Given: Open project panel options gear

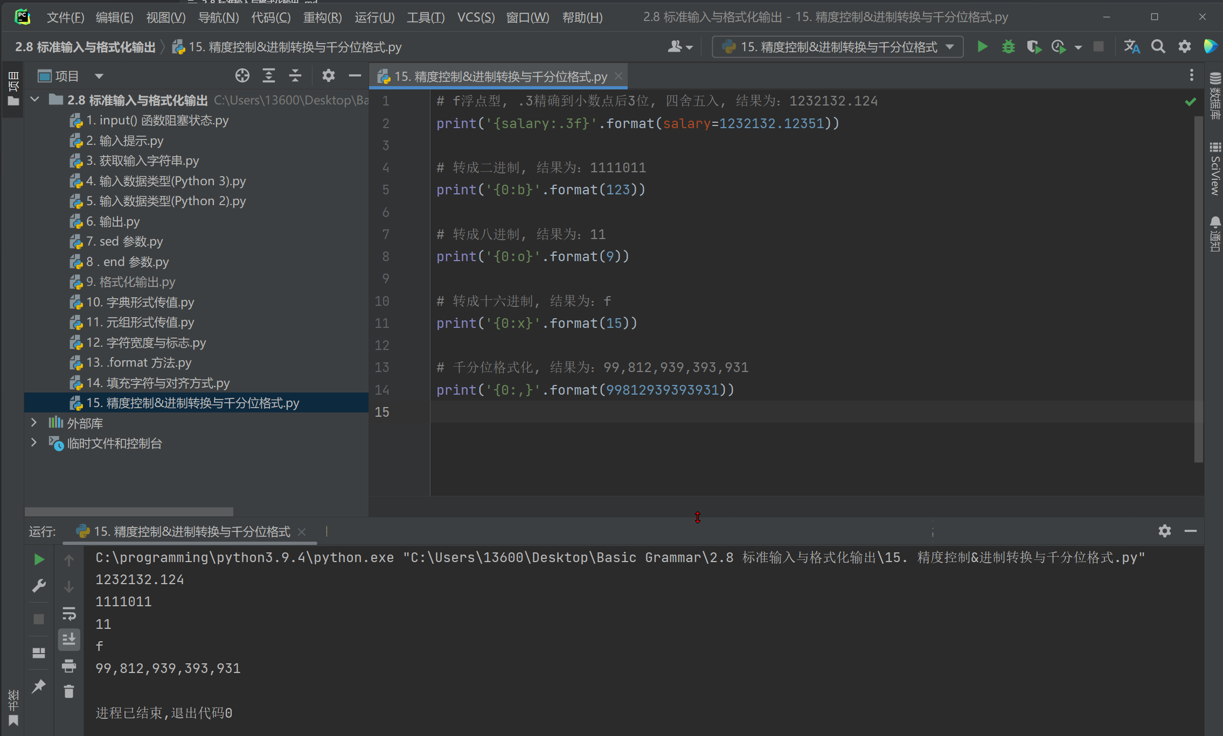Looking at the screenshot, I should [x=329, y=76].
